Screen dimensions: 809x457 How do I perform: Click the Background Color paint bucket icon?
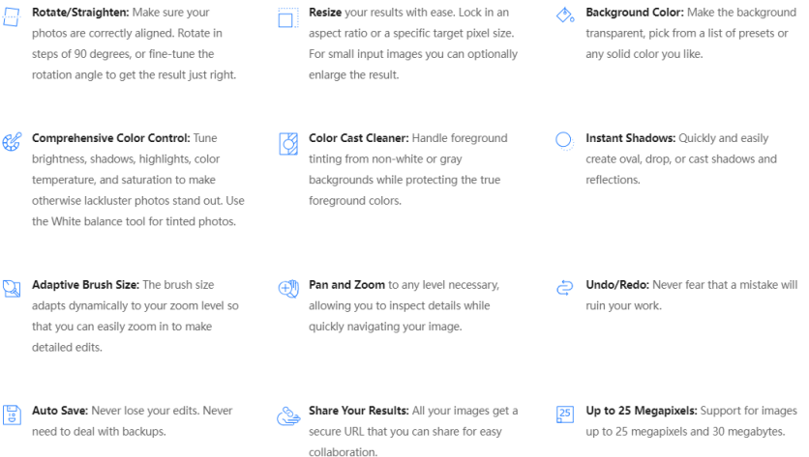click(564, 15)
